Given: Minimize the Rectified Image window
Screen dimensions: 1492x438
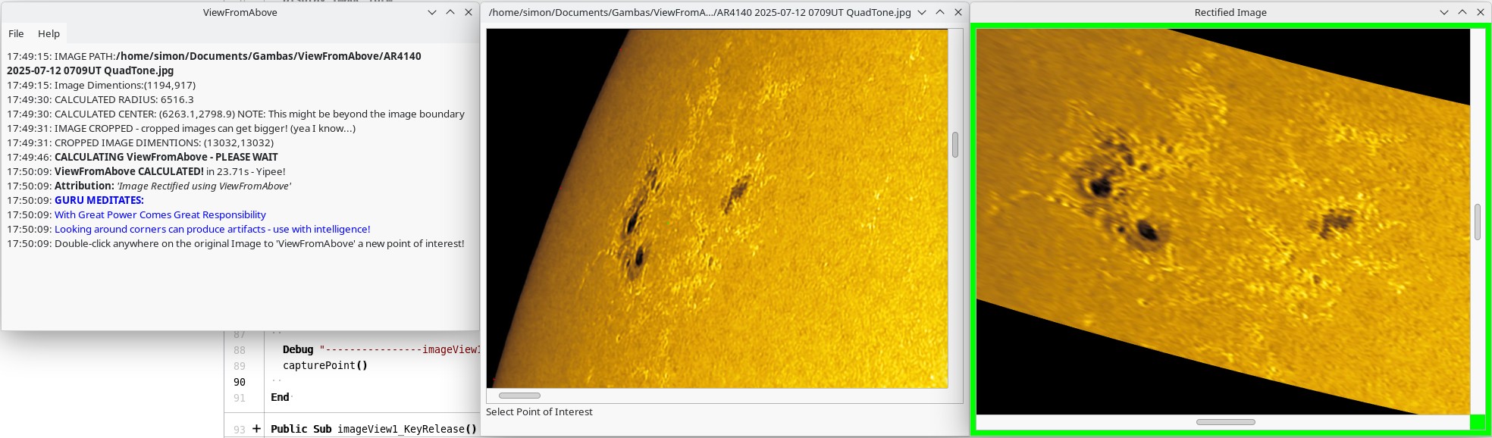Looking at the screenshot, I should (1444, 12).
